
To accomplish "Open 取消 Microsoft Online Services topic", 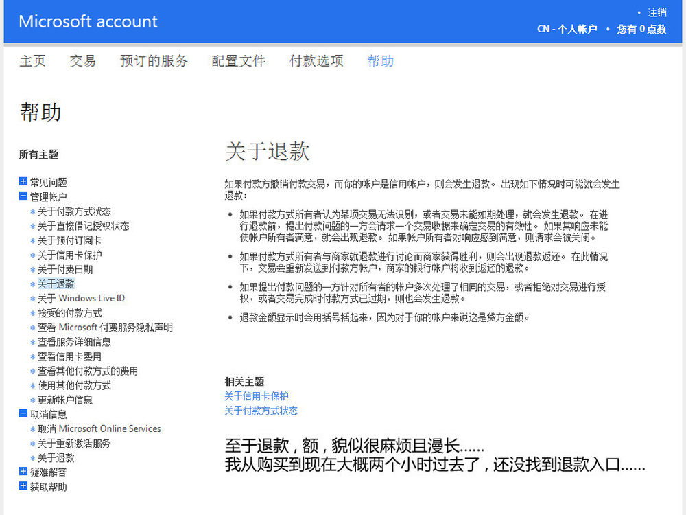I will click(x=99, y=428).
